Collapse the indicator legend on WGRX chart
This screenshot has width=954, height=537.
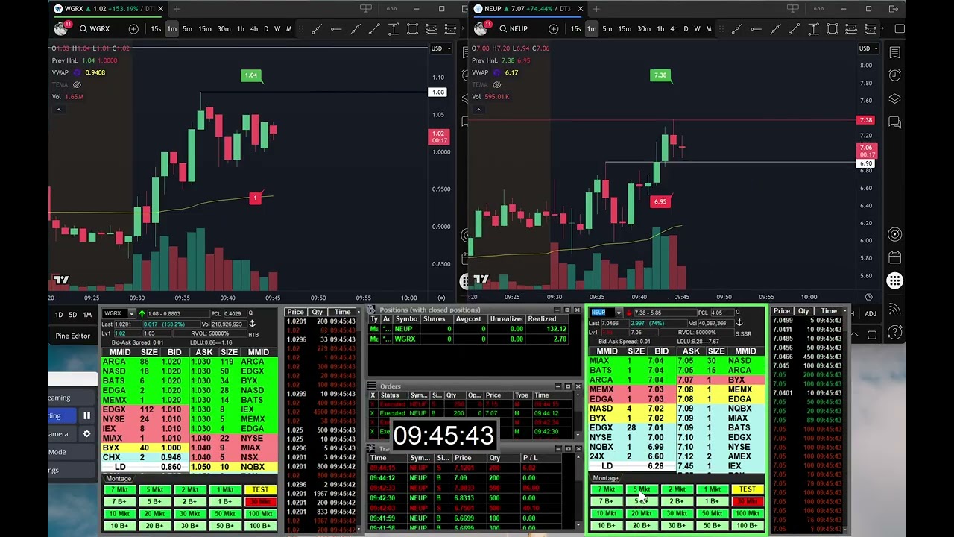pos(59,110)
